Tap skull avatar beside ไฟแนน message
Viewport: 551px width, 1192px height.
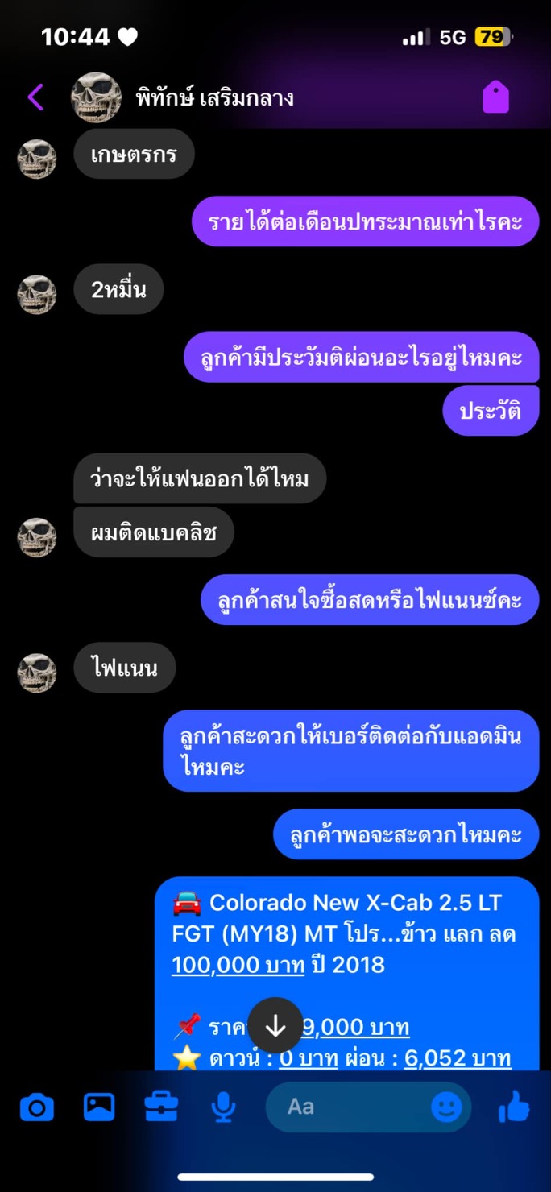tap(37, 673)
